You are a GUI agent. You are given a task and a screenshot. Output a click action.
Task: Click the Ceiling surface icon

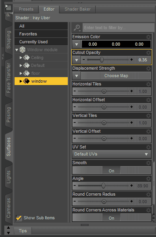coord(26,57)
